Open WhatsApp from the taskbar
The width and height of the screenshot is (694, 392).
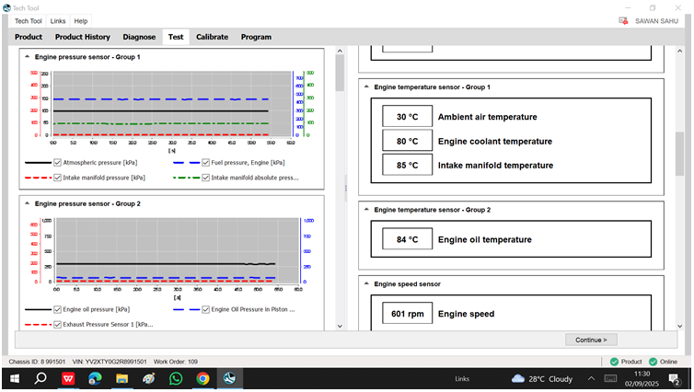click(x=176, y=379)
